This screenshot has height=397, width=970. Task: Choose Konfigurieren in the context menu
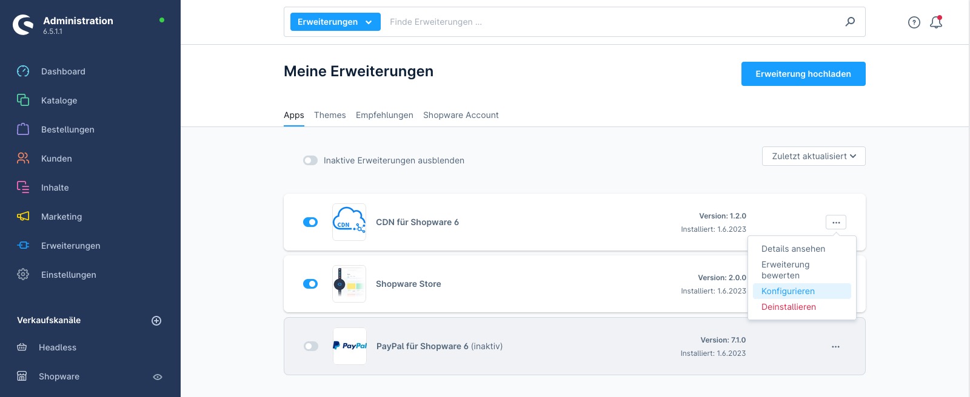(x=802, y=291)
